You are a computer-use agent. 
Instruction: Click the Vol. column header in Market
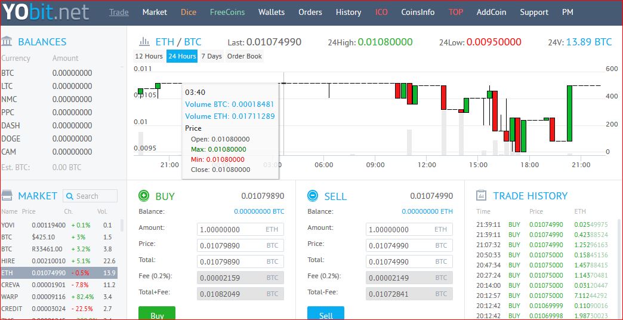tap(102, 211)
